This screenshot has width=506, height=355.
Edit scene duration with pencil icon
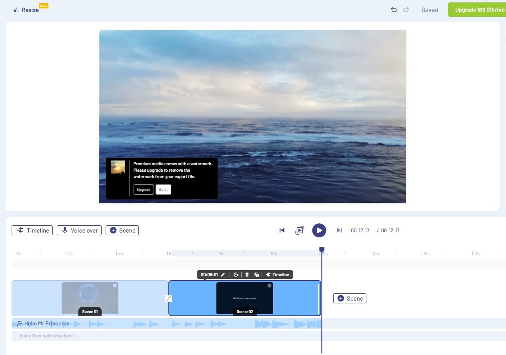pos(223,275)
